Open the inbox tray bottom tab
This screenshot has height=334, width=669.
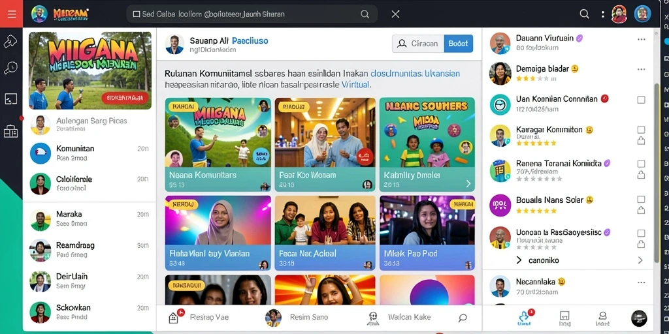(564, 318)
